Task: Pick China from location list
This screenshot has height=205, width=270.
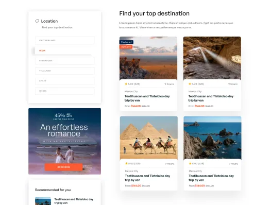Action: click(64, 91)
